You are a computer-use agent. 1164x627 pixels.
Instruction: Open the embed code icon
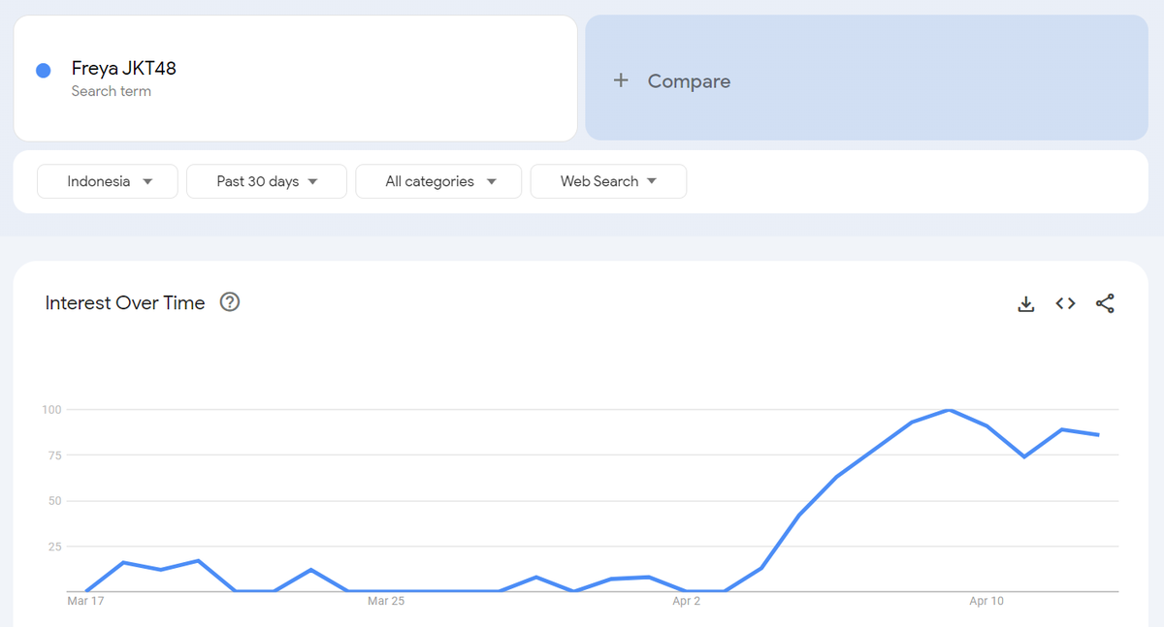(1065, 304)
